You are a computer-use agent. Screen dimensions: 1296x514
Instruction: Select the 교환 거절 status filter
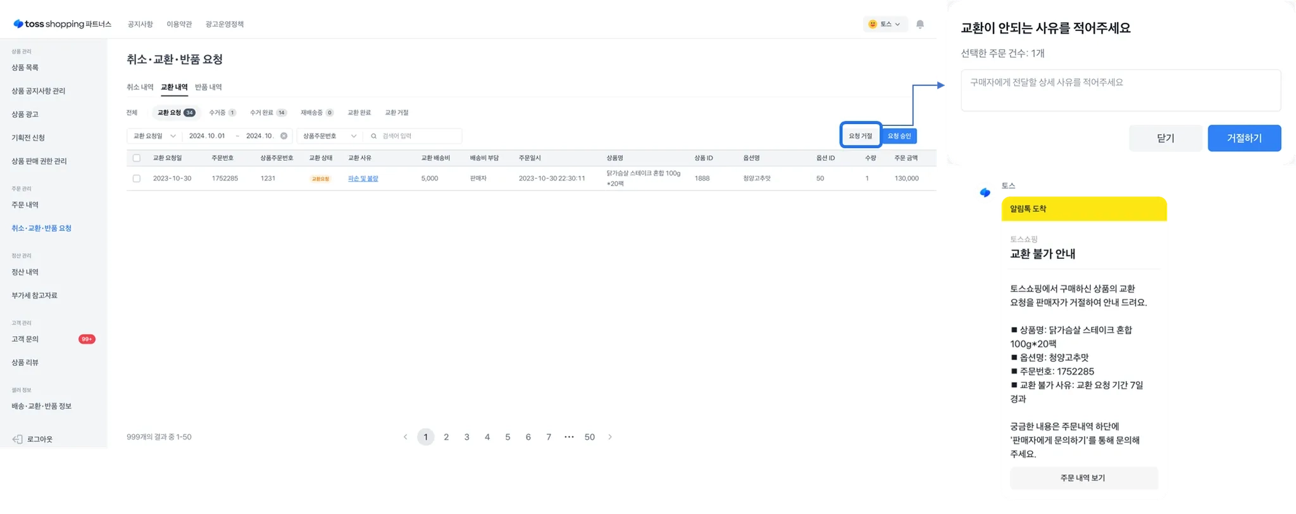(x=397, y=113)
